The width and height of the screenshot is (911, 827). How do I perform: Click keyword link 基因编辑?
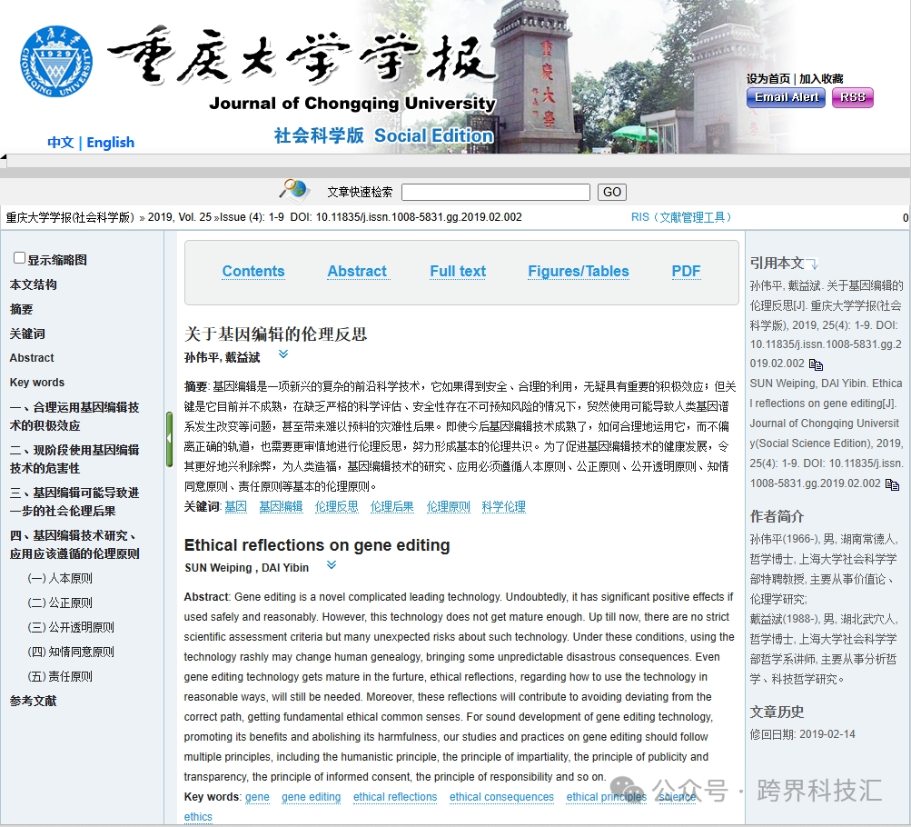(x=282, y=507)
